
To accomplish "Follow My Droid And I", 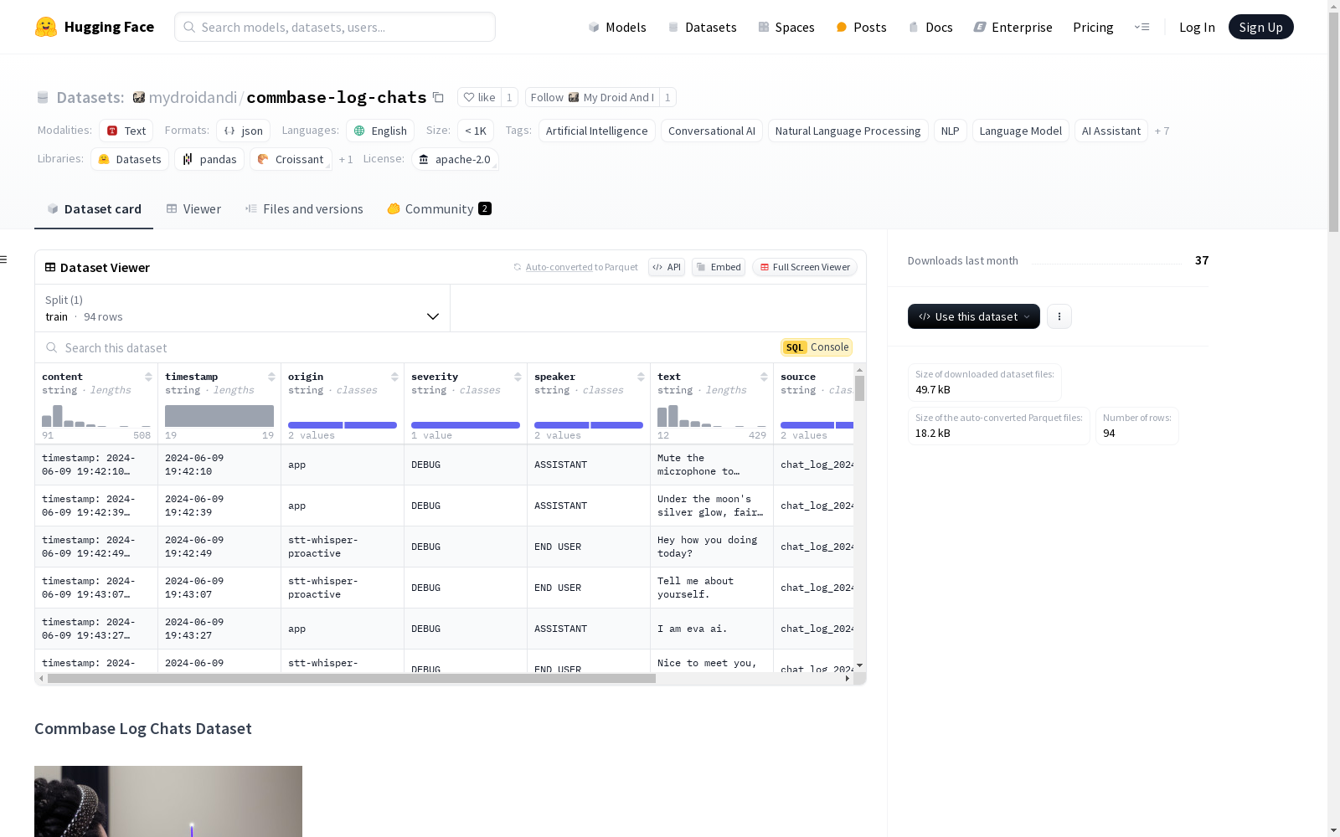I will pyautogui.click(x=592, y=97).
